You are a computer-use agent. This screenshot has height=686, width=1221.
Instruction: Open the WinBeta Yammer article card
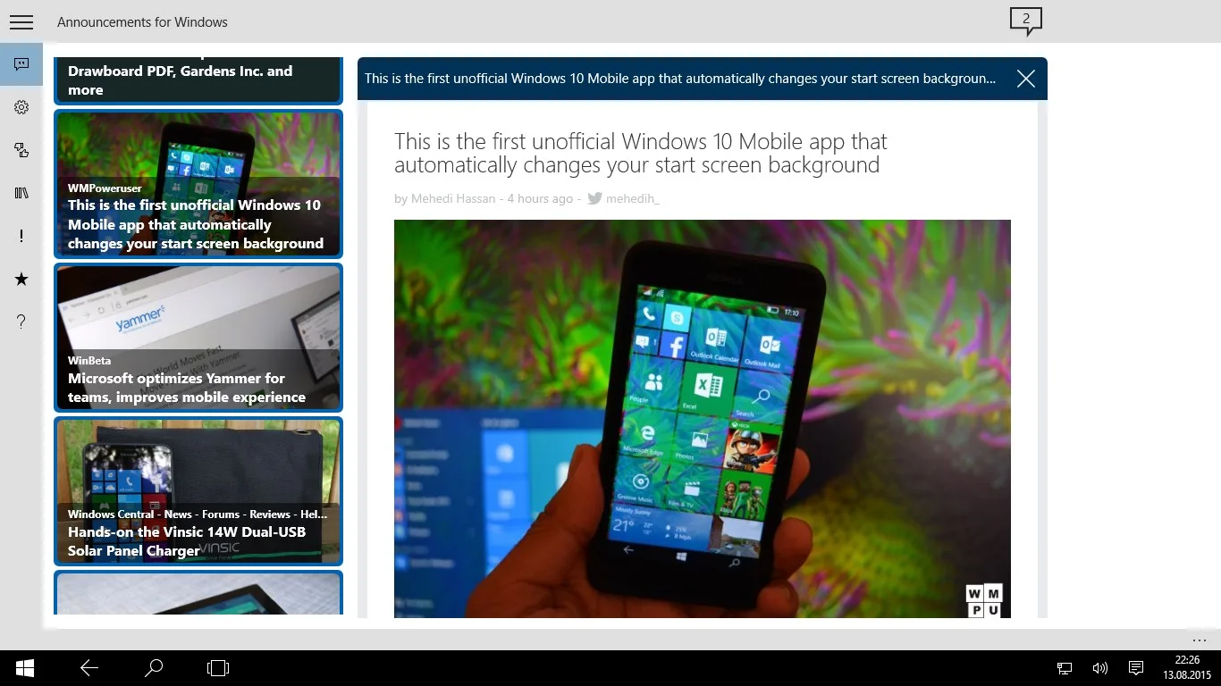(x=198, y=338)
